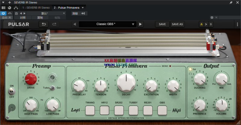Select the TUBBY spring type button

tap(133, 110)
